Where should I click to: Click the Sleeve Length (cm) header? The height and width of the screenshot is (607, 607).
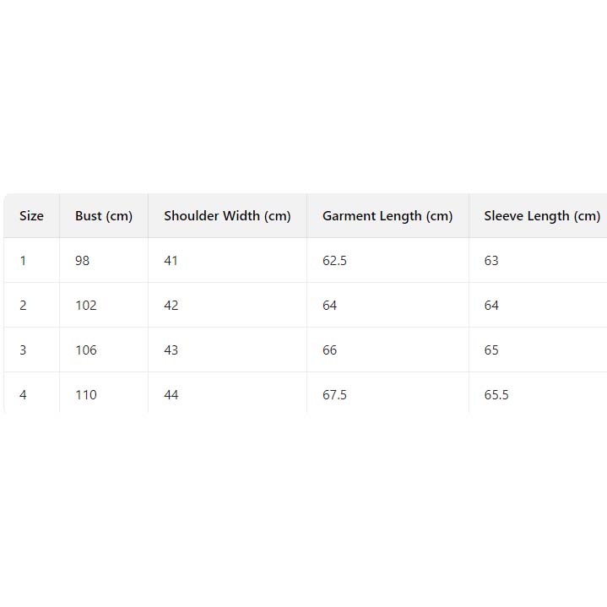click(542, 216)
